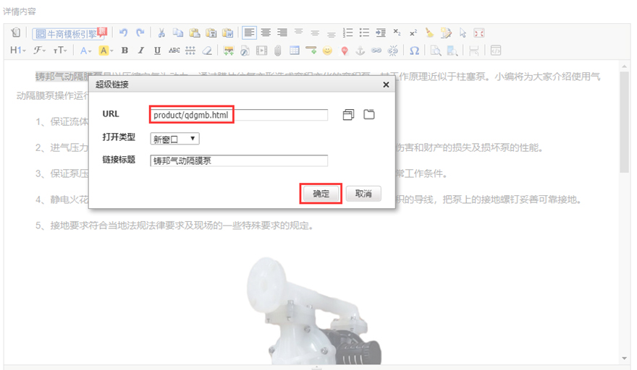Click the paste as plain text icon
The image size is (637, 370).
211,33
